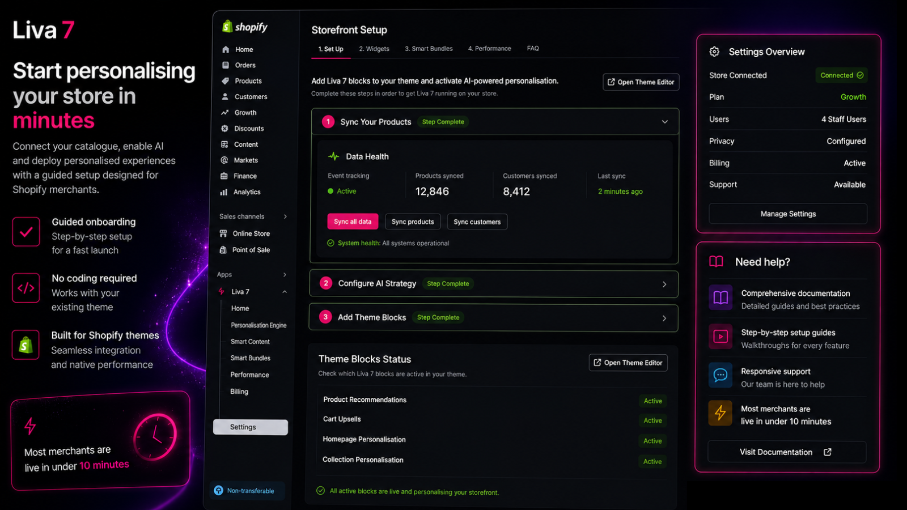This screenshot has width=907, height=510.
Task: Click the Point of Sale bag icon
Action: tap(223, 250)
